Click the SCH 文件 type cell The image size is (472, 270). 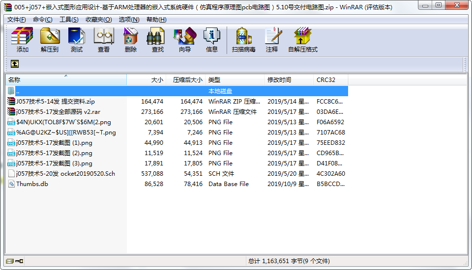(x=221, y=173)
